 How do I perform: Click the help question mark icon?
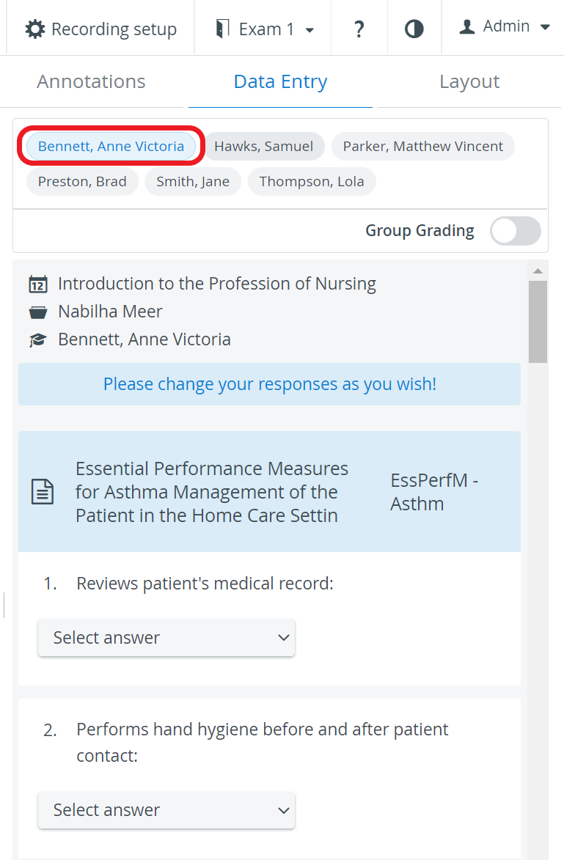click(x=359, y=29)
